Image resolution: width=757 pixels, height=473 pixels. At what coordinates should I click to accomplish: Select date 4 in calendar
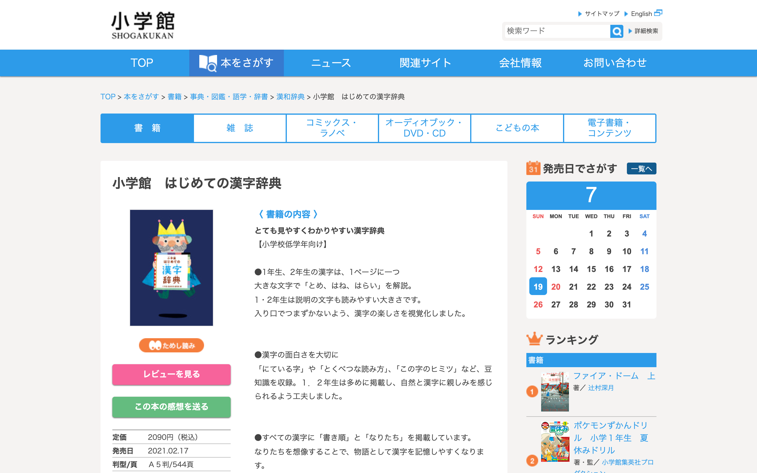tap(644, 233)
